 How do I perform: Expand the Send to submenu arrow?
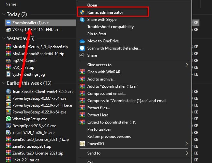[x=187, y=153]
